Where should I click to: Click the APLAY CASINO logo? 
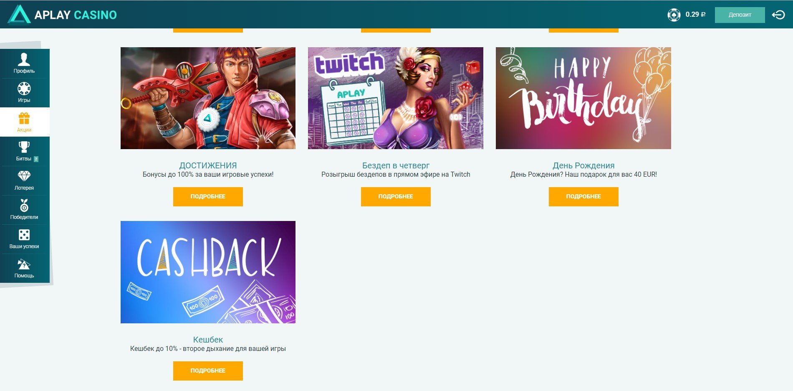(63, 15)
